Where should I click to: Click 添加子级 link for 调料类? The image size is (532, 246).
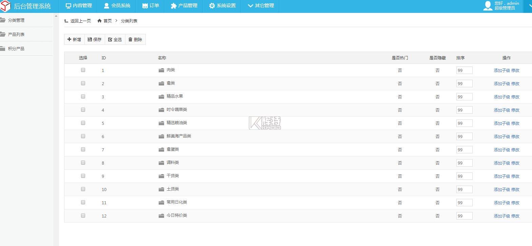coord(501,163)
